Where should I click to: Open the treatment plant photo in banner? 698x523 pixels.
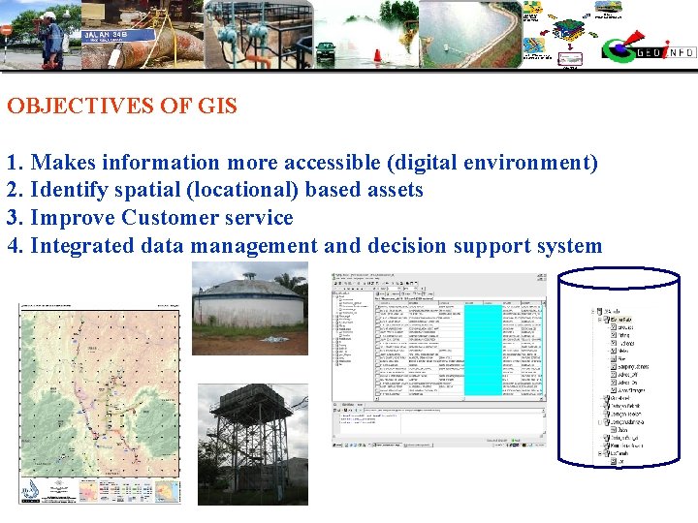(x=259, y=34)
